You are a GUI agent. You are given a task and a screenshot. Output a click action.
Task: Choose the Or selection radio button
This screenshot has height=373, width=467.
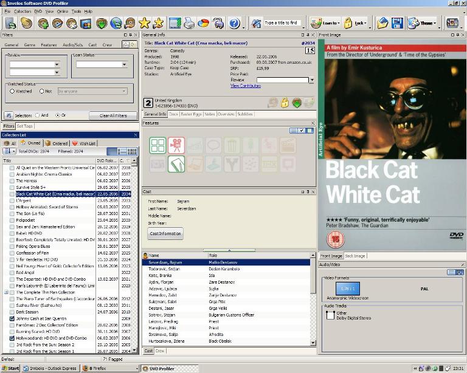tap(58, 115)
